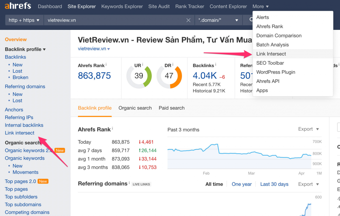Viewport: 340px width, 216px height.
Task: Click the DR info icon
Action: (x=173, y=65)
